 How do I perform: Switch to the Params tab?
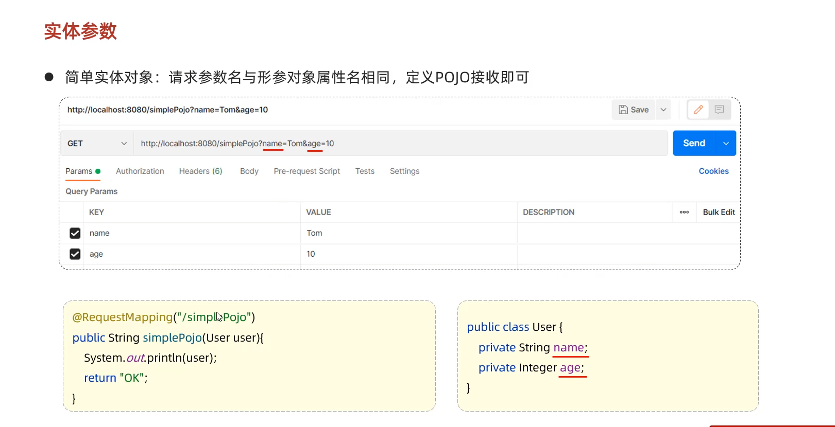(82, 171)
